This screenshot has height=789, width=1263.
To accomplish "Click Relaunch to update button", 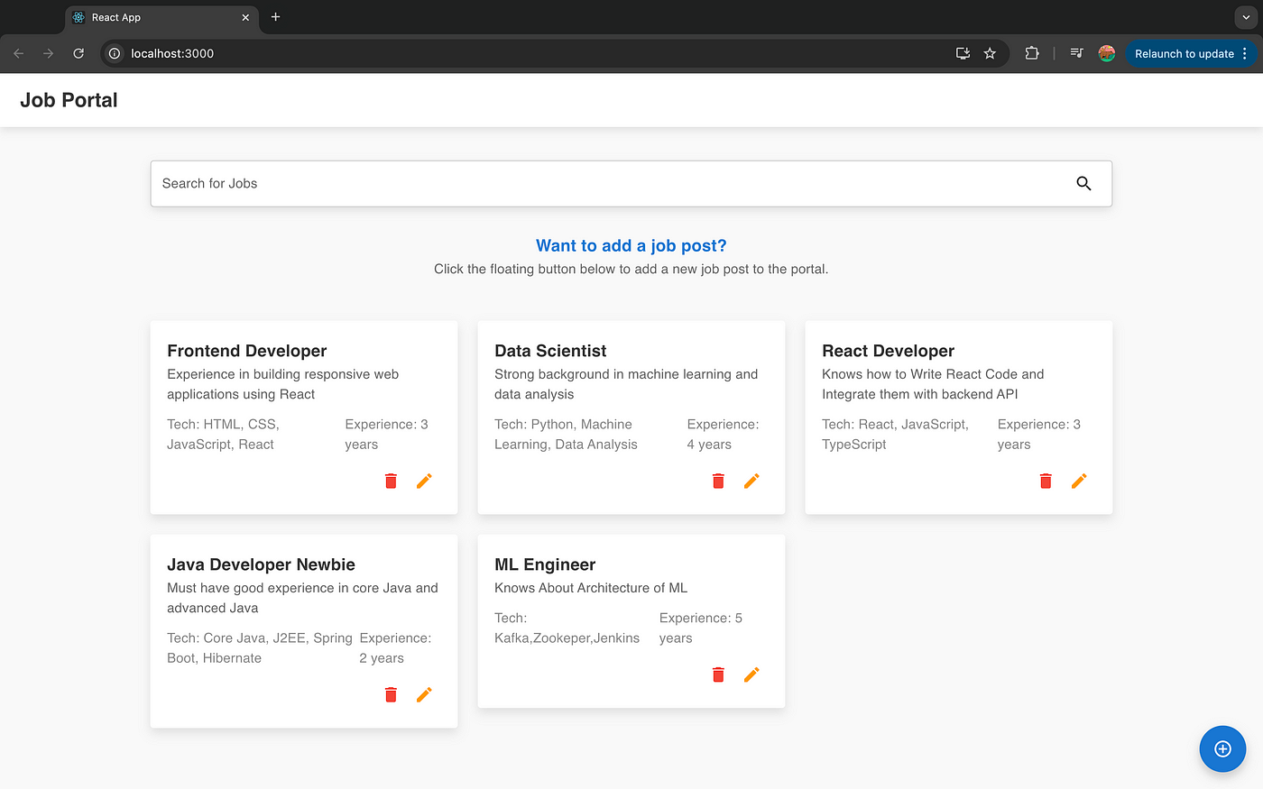I will 1184,53.
